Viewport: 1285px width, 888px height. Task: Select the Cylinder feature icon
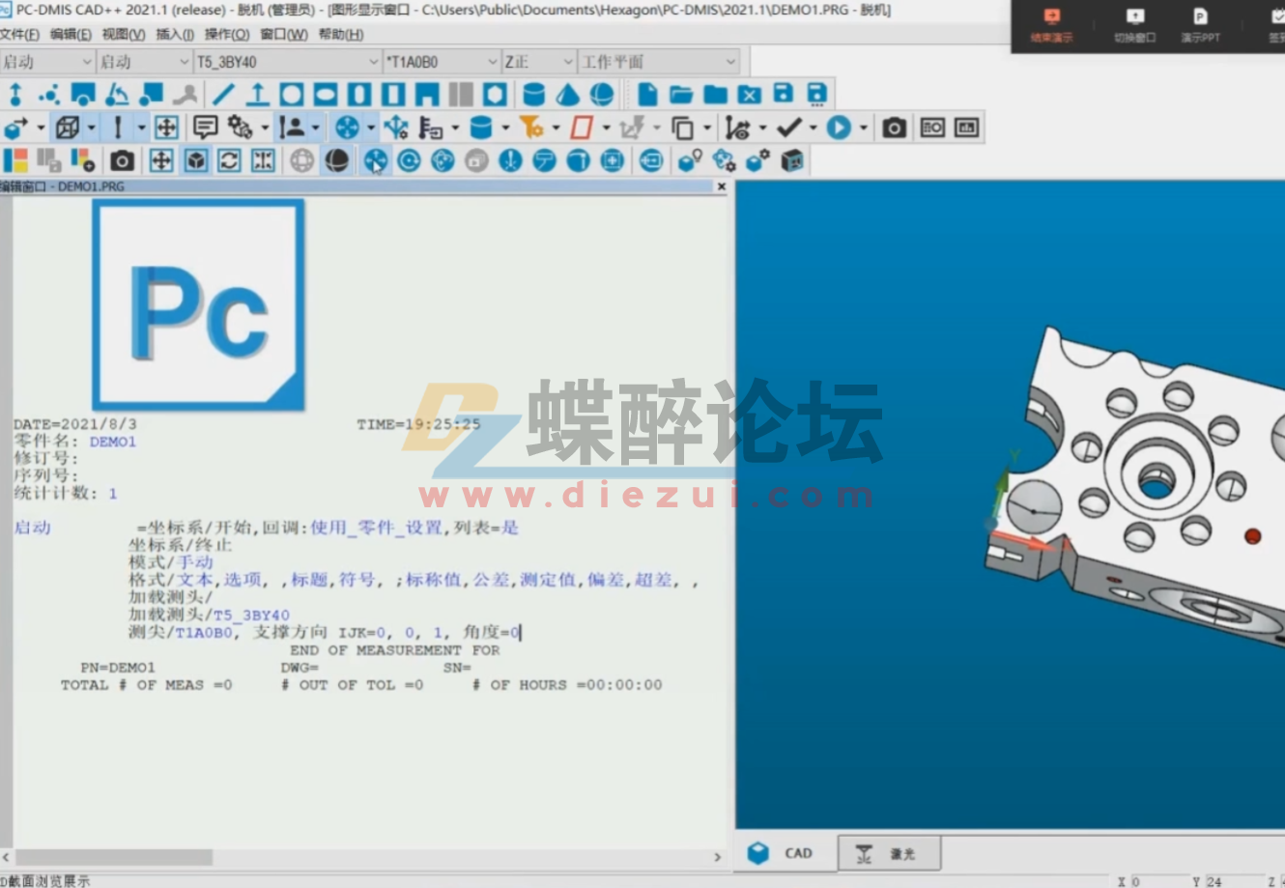532,94
